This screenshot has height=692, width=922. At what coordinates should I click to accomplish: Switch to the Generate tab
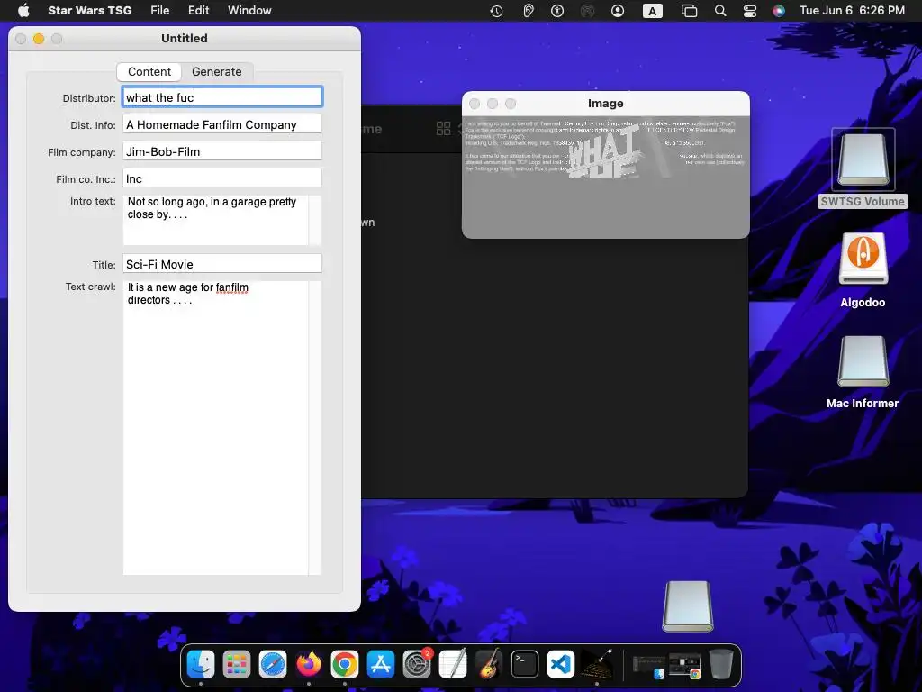[x=216, y=72]
